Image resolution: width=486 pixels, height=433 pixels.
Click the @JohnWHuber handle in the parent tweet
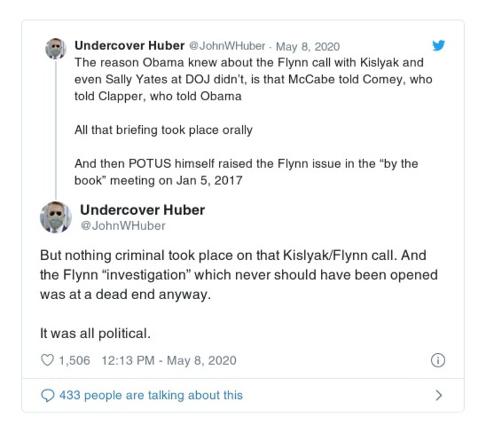227,47
